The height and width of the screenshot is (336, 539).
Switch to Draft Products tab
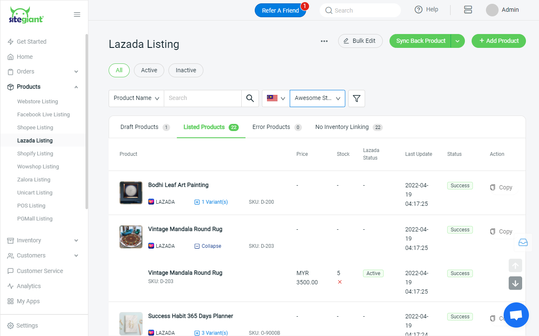pyautogui.click(x=145, y=127)
